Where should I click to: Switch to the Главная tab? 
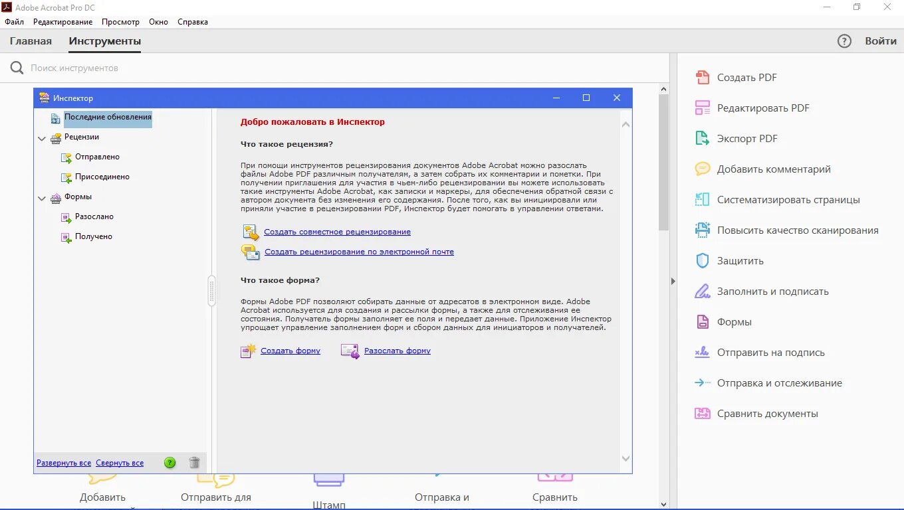point(31,41)
